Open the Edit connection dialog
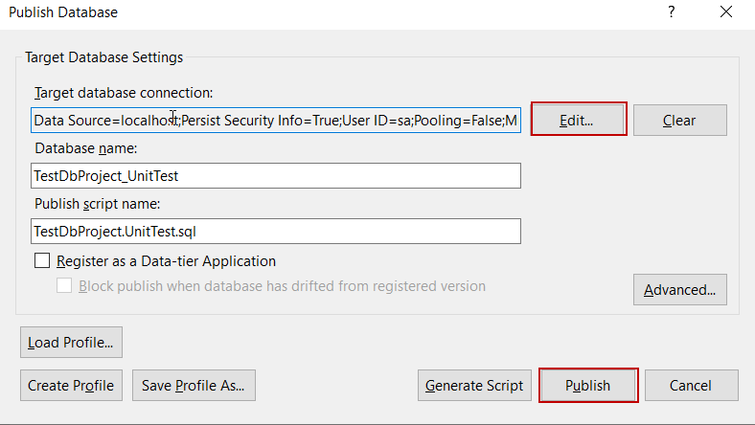Screen dimensions: 755x425 pos(578,121)
